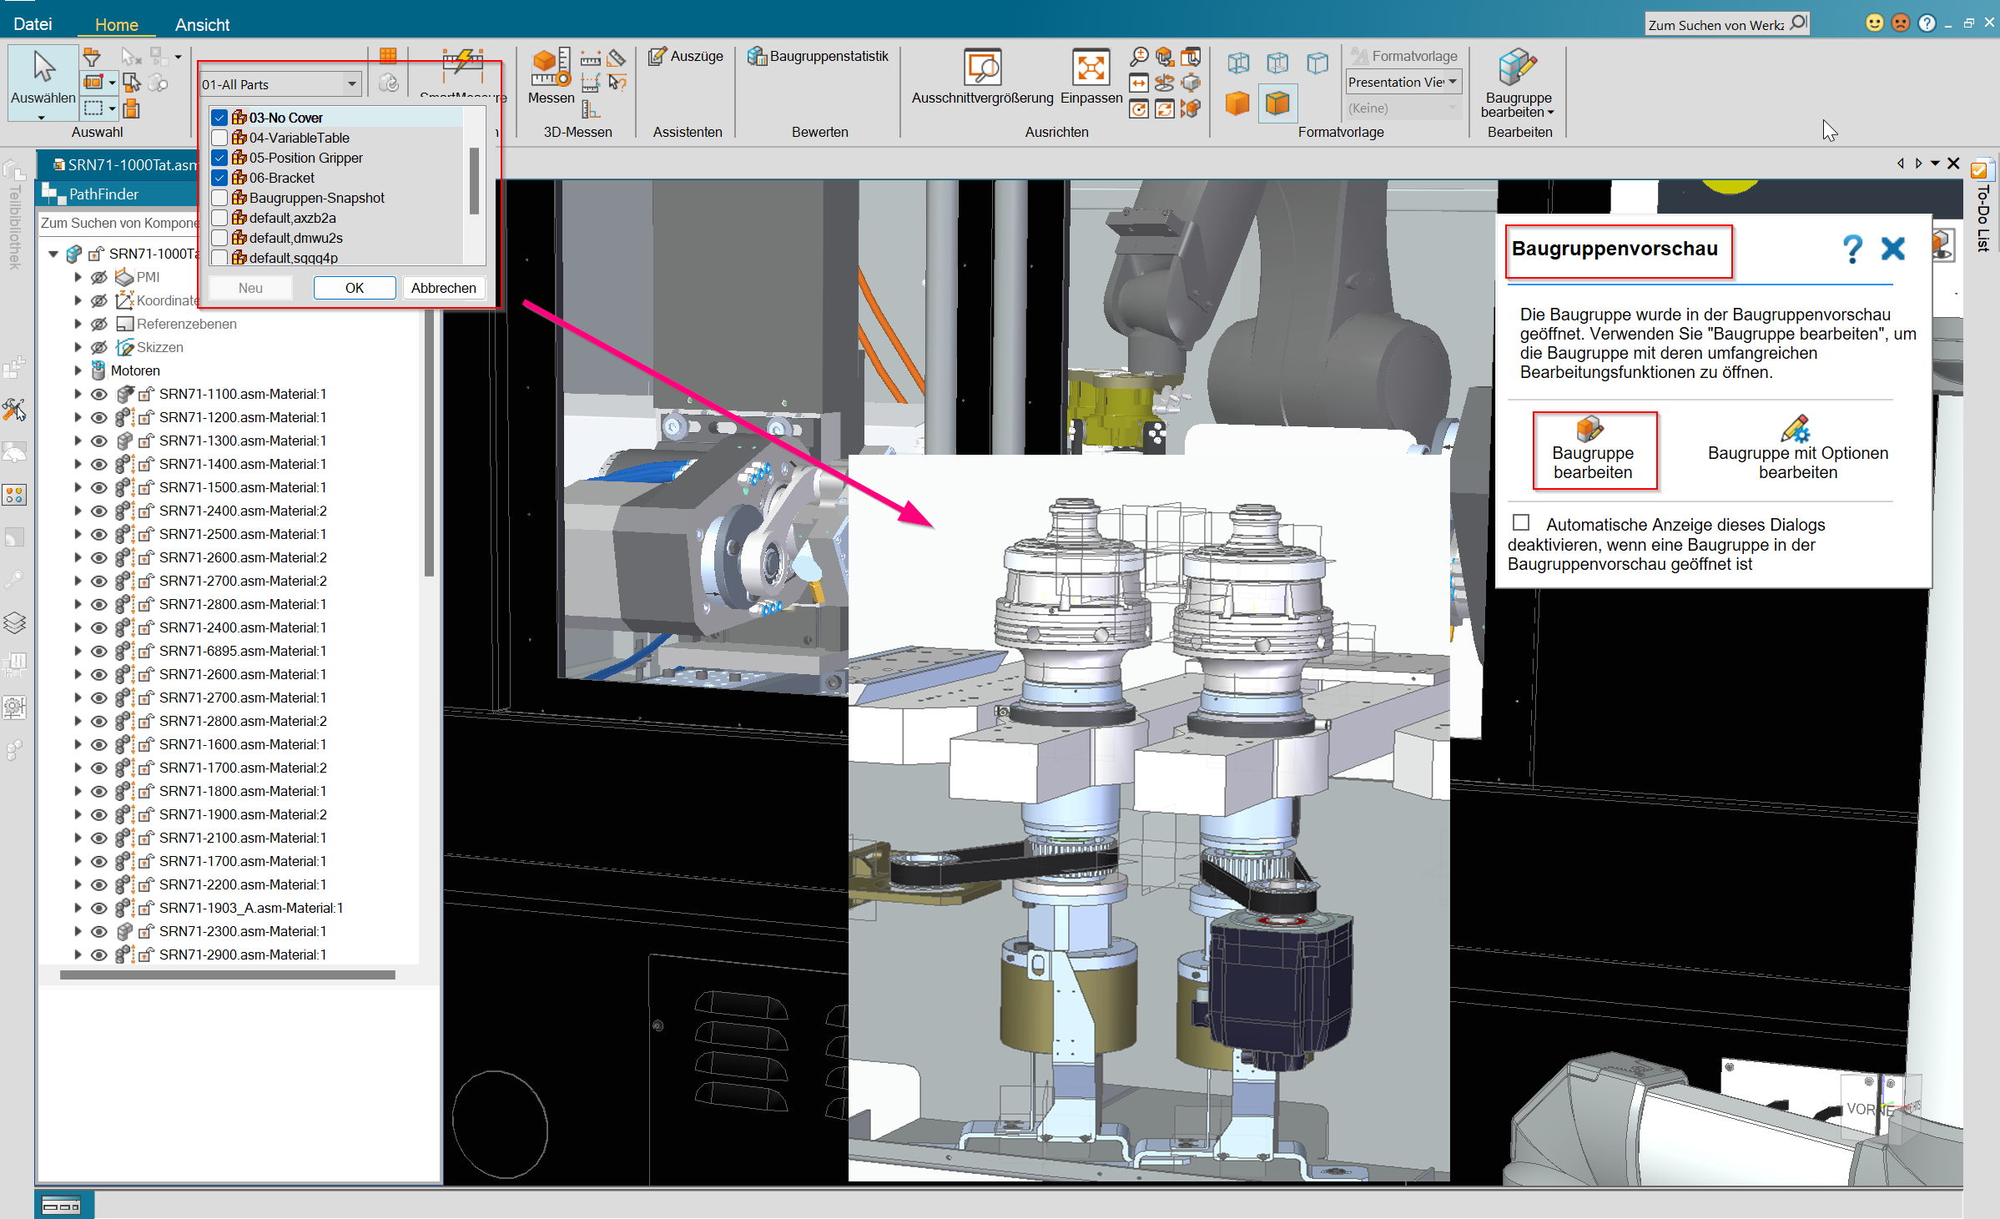Click the Formatvorlage button
Screen dimensions: 2000x1219
(x=1404, y=57)
